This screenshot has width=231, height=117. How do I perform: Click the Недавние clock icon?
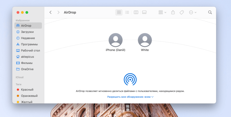18,38
